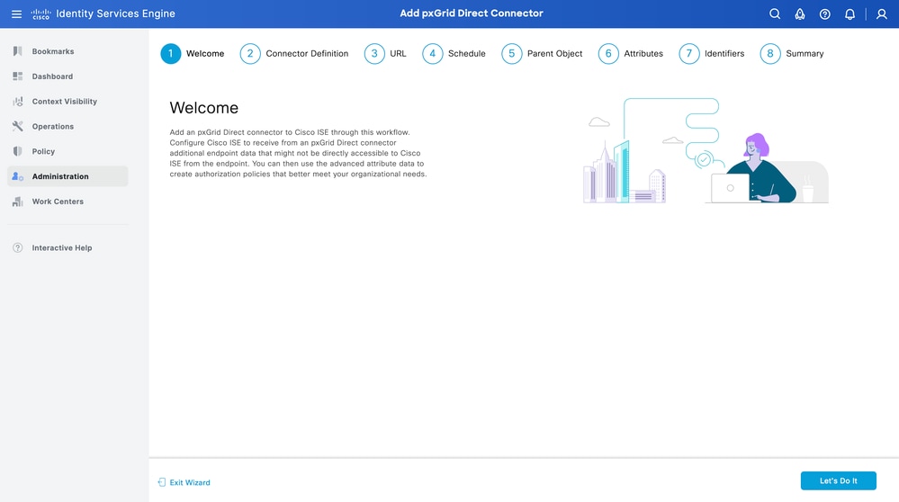The width and height of the screenshot is (899, 502).
Task: Click the rocket icon in header
Action: (800, 13)
